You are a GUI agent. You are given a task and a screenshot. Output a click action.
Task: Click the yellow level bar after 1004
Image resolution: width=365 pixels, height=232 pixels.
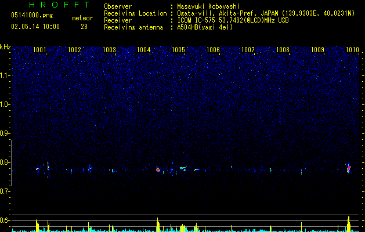click(158, 224)
